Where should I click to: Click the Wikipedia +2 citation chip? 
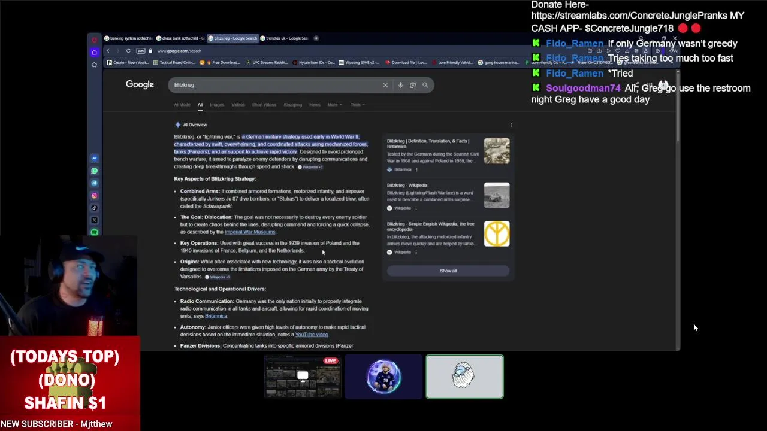pyautogui.click(x=310, y=167)
